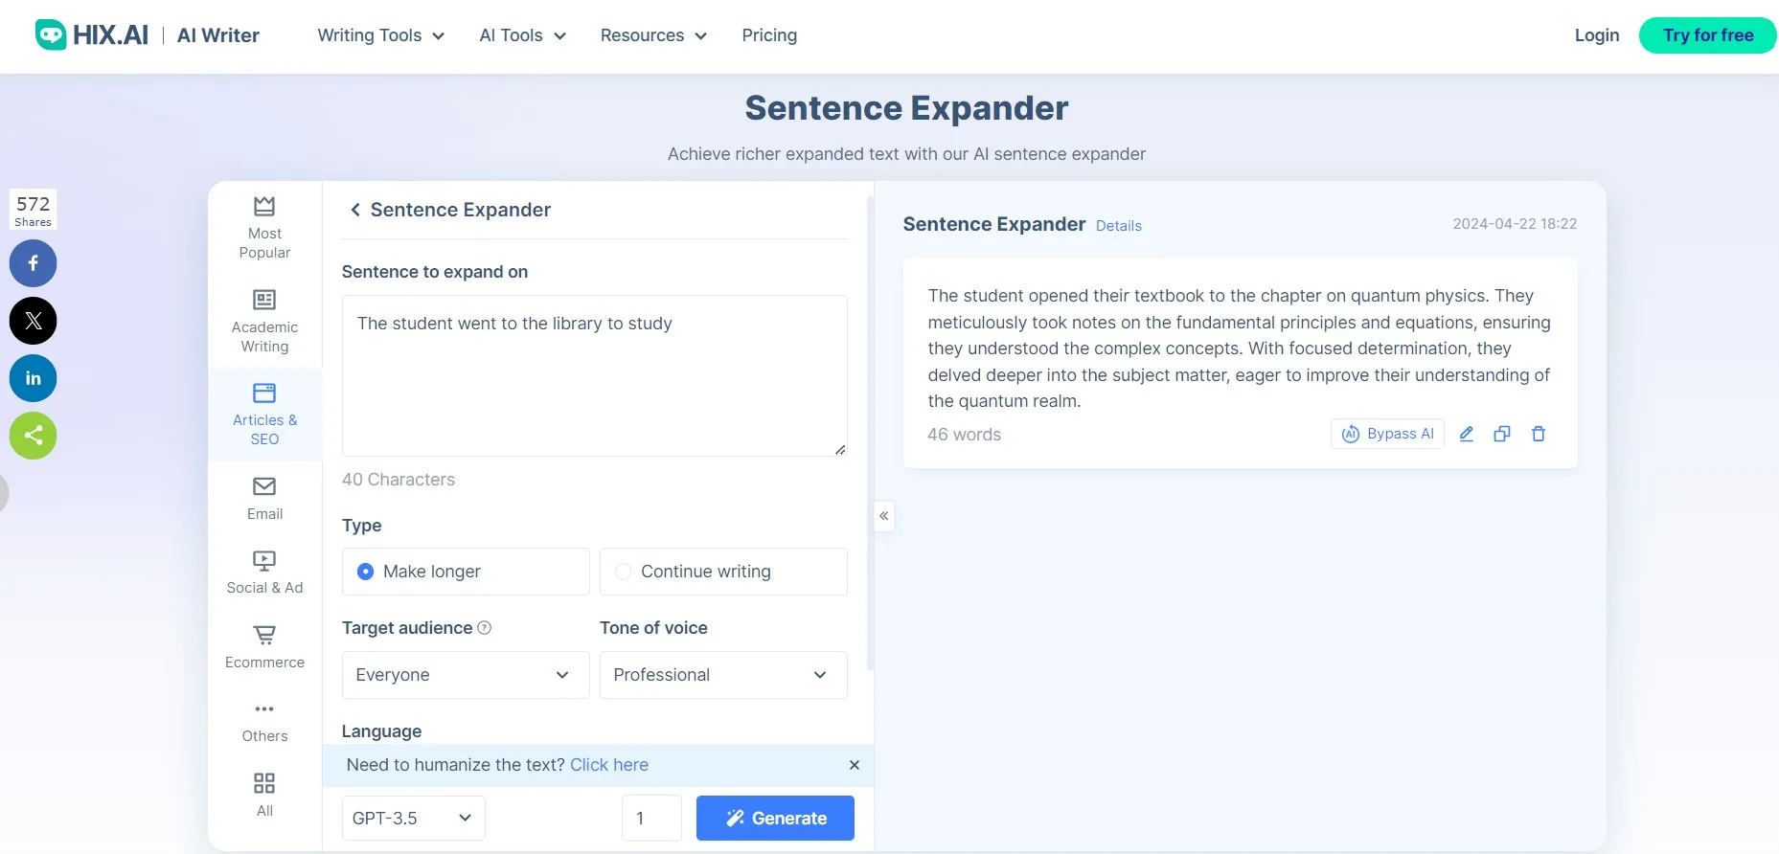
Task: Click the Email tools icon in sidebar
Action: tap(263, 489)
